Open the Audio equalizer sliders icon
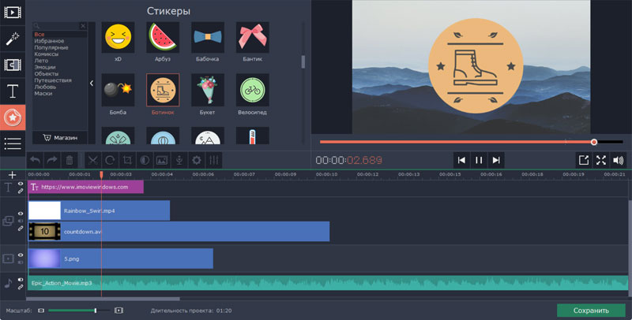 click(214, 161)
